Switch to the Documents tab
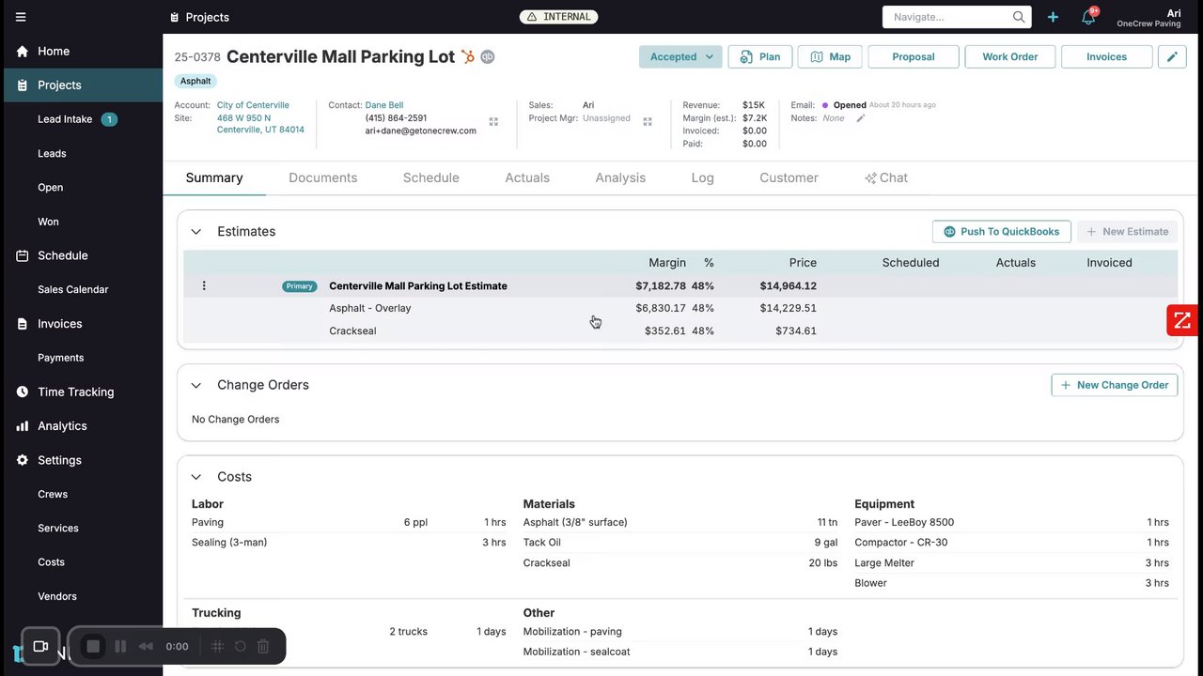Image resolution: width=1203 pixels, height=676 pixels. [322, 177]
